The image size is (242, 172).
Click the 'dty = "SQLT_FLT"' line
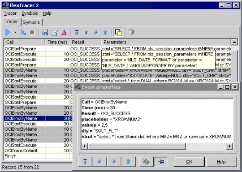(99, 131)
